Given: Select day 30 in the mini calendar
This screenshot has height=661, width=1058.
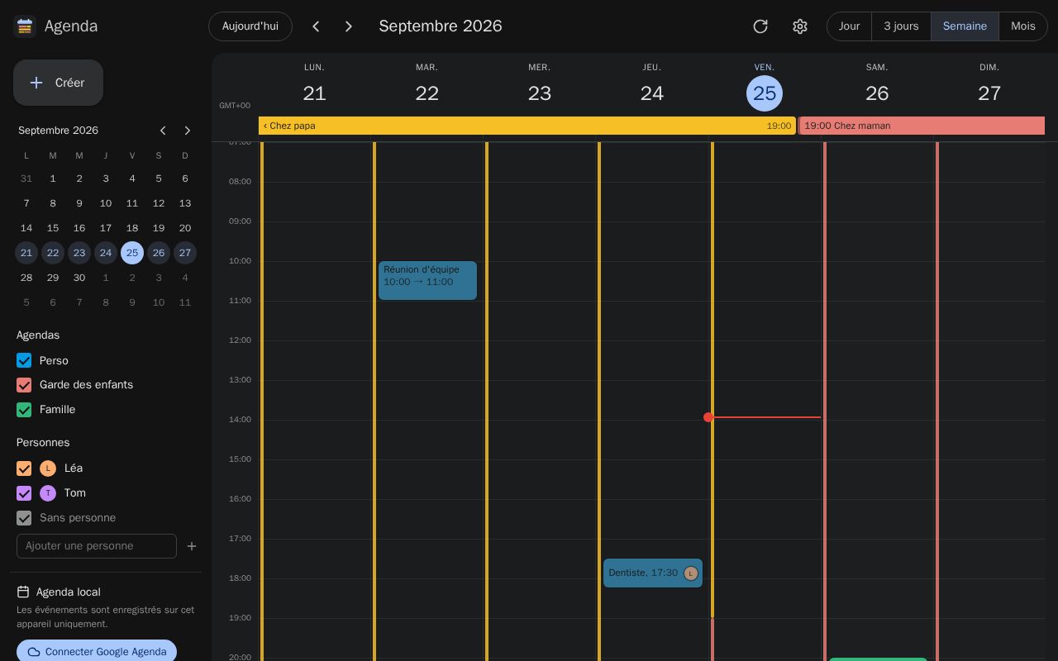Looking at the screenshot, I should pos(79,278).
